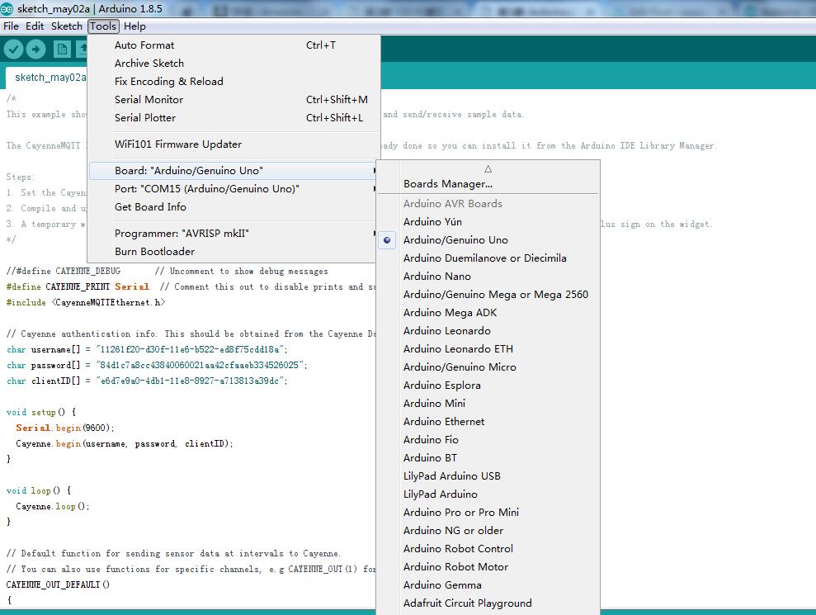The image size is (816, 615).
Task: Click the New sketch toolbar icon
Action: (x=62, y=50)
